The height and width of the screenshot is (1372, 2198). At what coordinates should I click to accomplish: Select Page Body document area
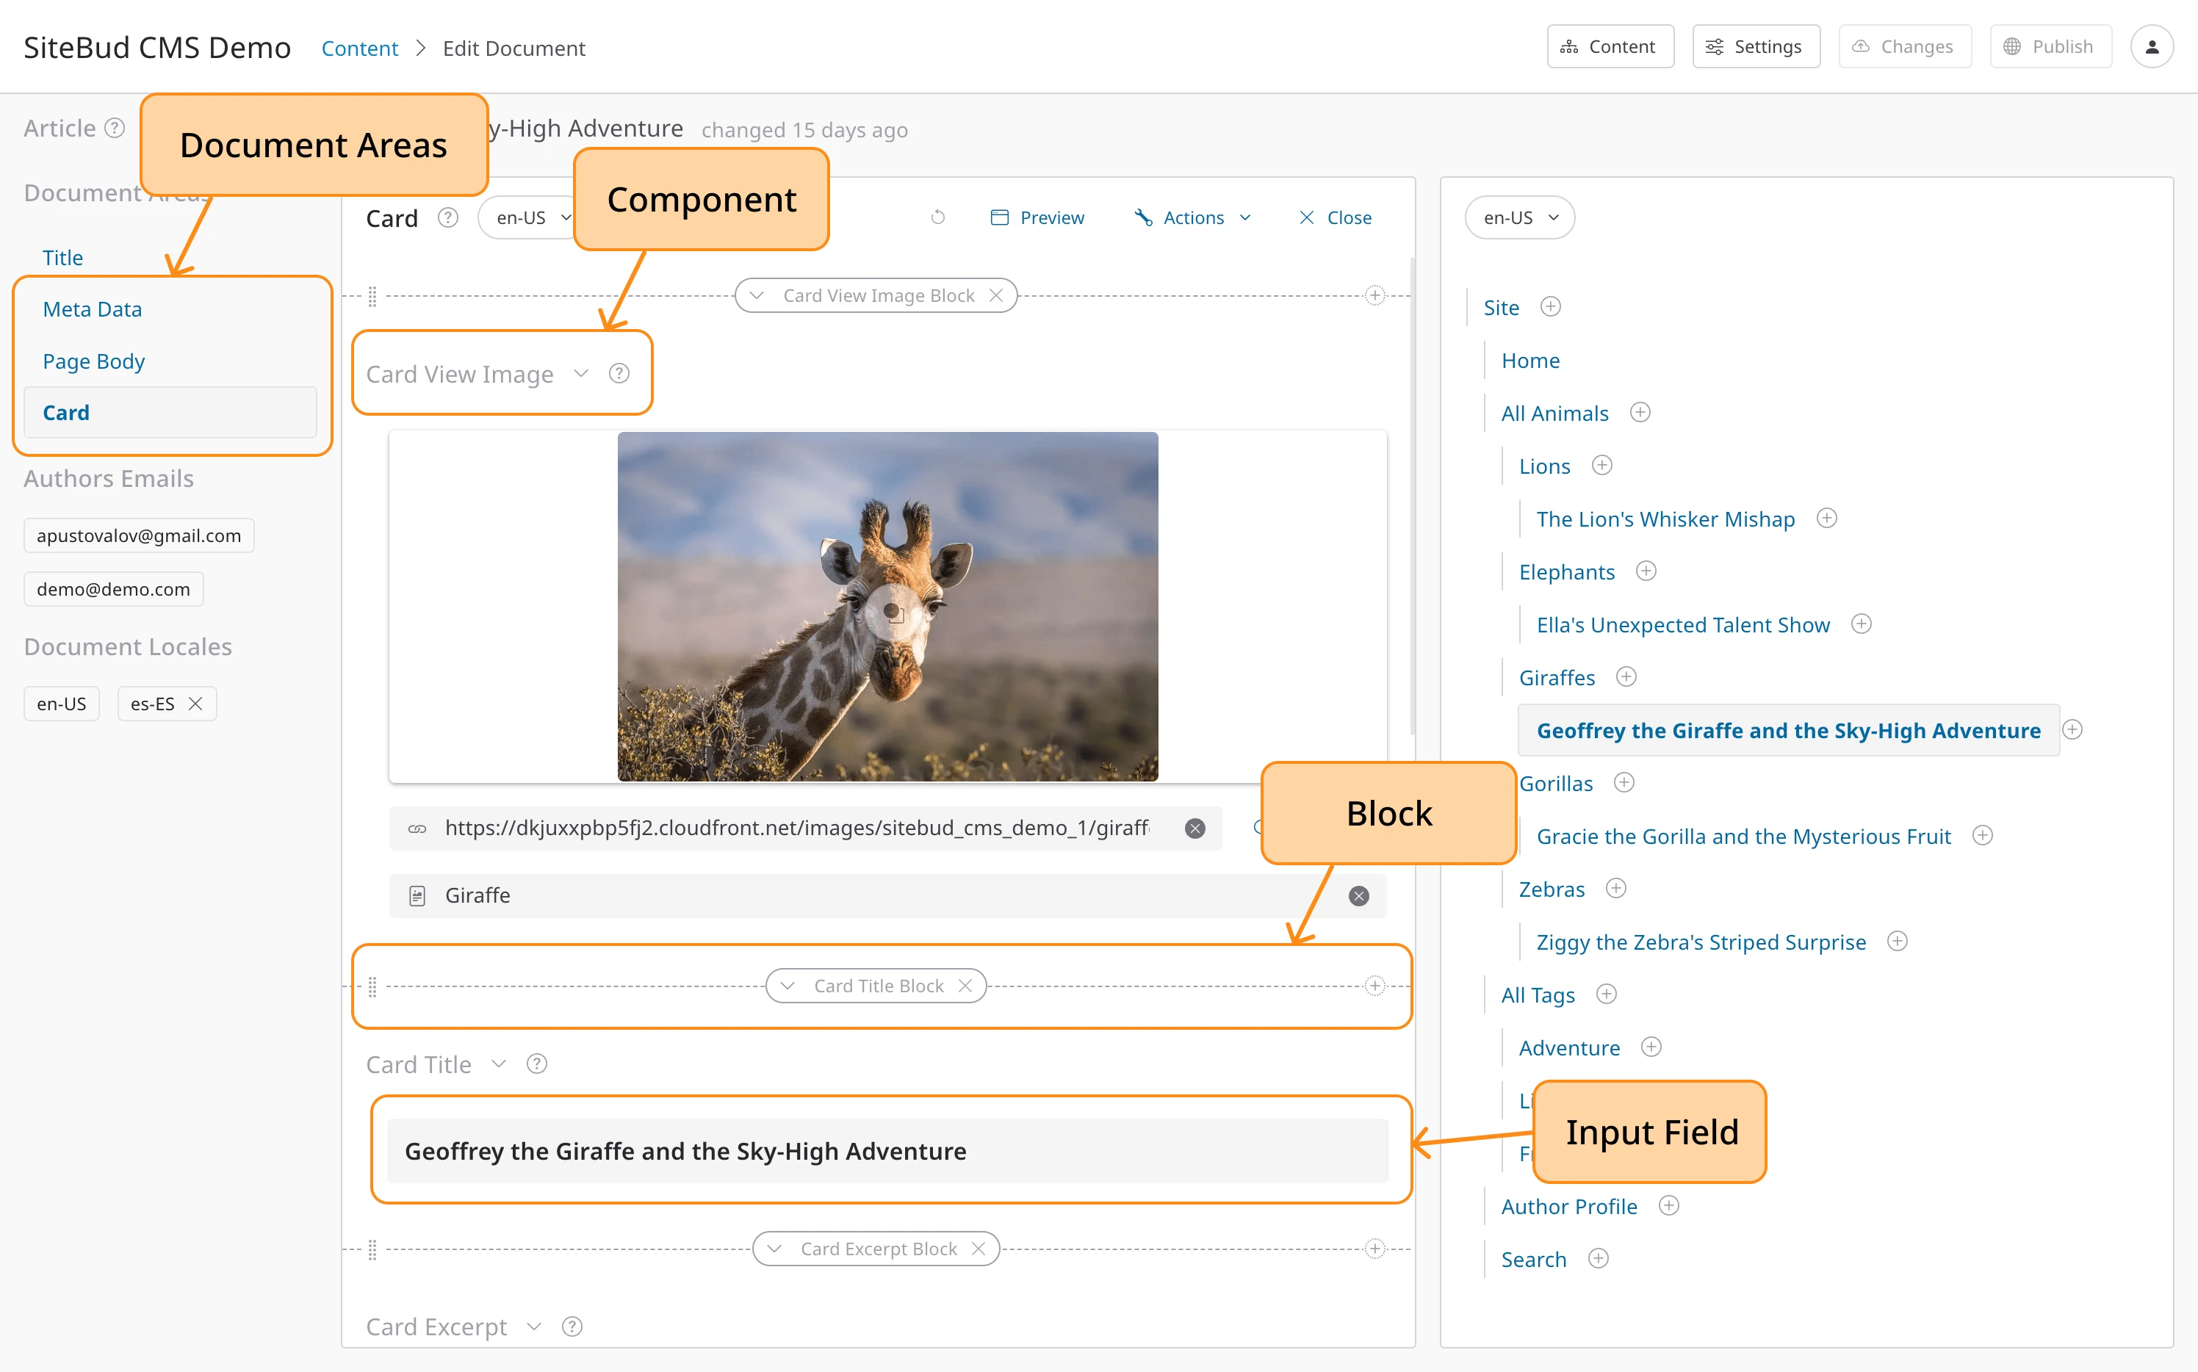(x=93, y=361)
